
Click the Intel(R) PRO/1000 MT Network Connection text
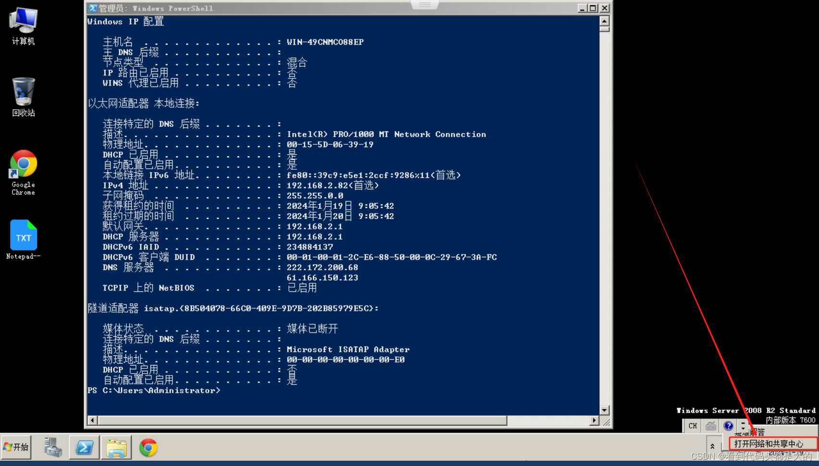click(386, 134)
